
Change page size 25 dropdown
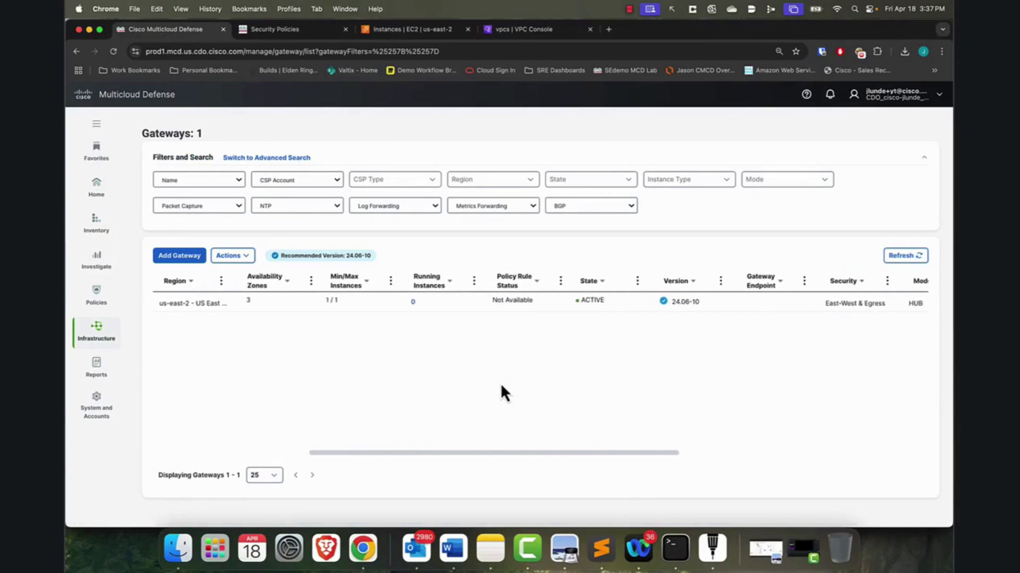pyautogui.click(x=265, y=475)
